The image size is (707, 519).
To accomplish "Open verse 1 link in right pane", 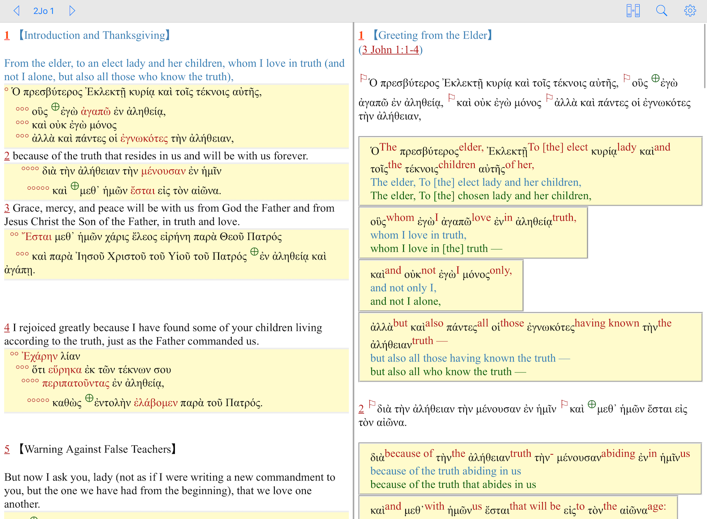I will pyautogui.click(x=361, y=35).
